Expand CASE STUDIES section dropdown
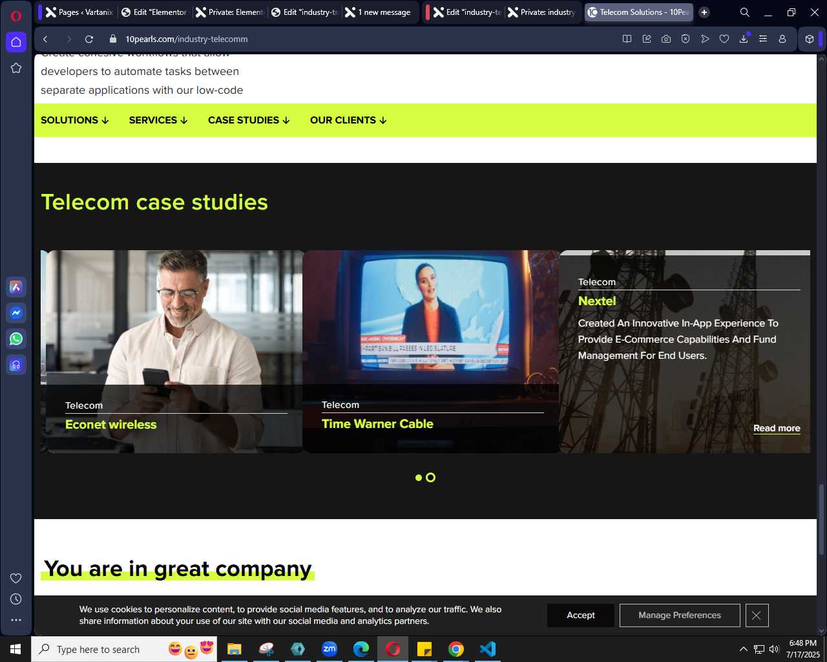Image resolution: width=827 pixels, height=662 pixels. click(x=249, y=120)
